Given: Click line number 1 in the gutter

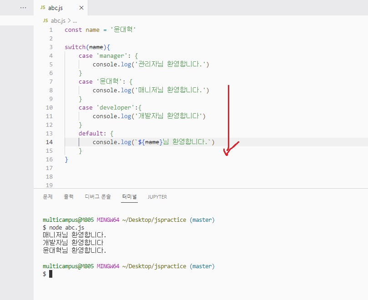Looking at the screenshot, I should [51, 30].
